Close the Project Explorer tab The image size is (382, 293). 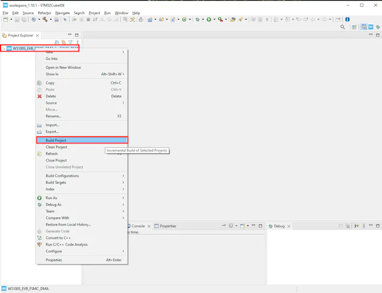click(37, 35)
